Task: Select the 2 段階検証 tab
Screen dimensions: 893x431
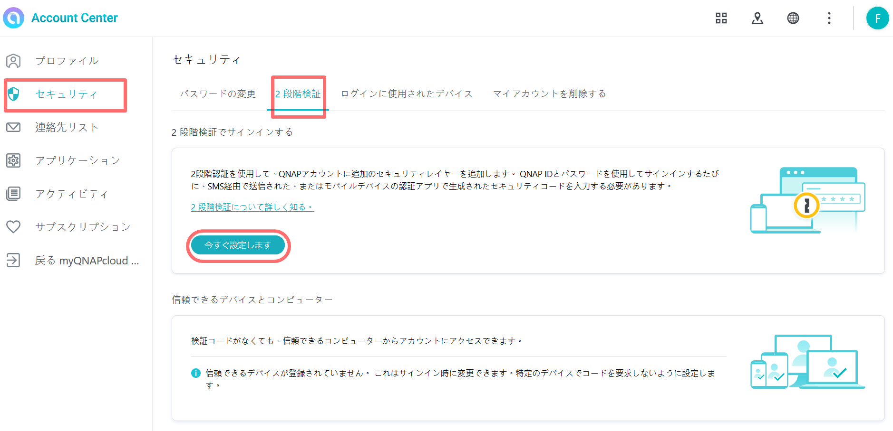Action: 298,94
